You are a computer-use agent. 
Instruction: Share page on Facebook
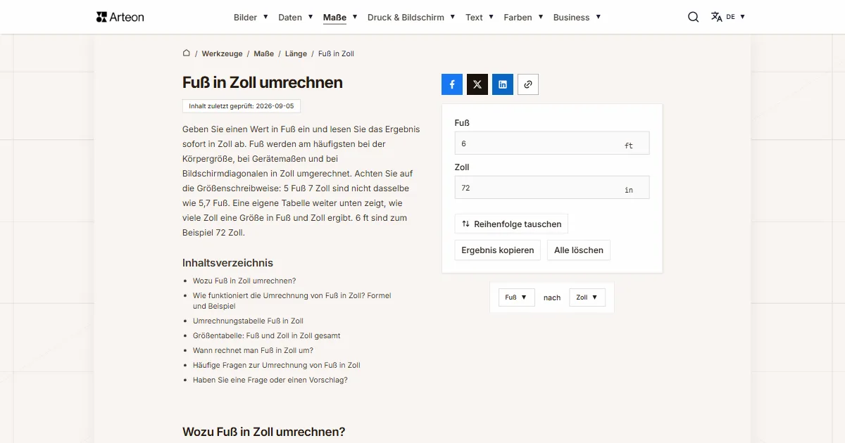tap(452, 84)
